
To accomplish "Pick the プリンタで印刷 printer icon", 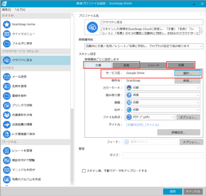I will click(7, 105).
